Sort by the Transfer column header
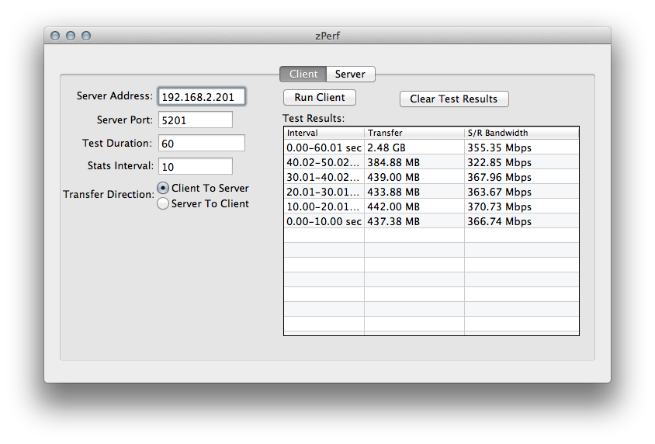655x444 pixels. coord(414,133)
